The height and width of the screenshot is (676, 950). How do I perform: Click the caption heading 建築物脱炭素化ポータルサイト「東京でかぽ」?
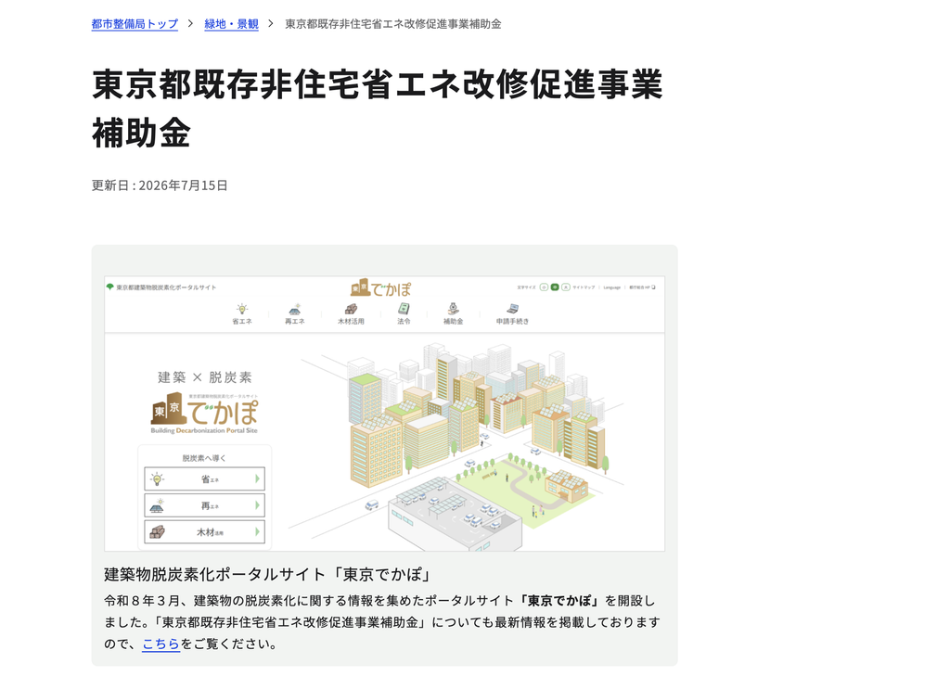tap(267, 574)
